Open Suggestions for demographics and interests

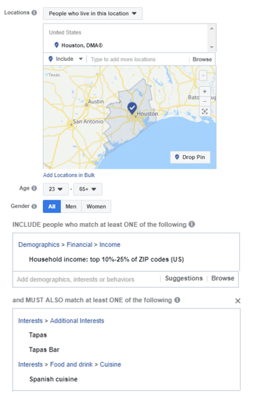183,278
